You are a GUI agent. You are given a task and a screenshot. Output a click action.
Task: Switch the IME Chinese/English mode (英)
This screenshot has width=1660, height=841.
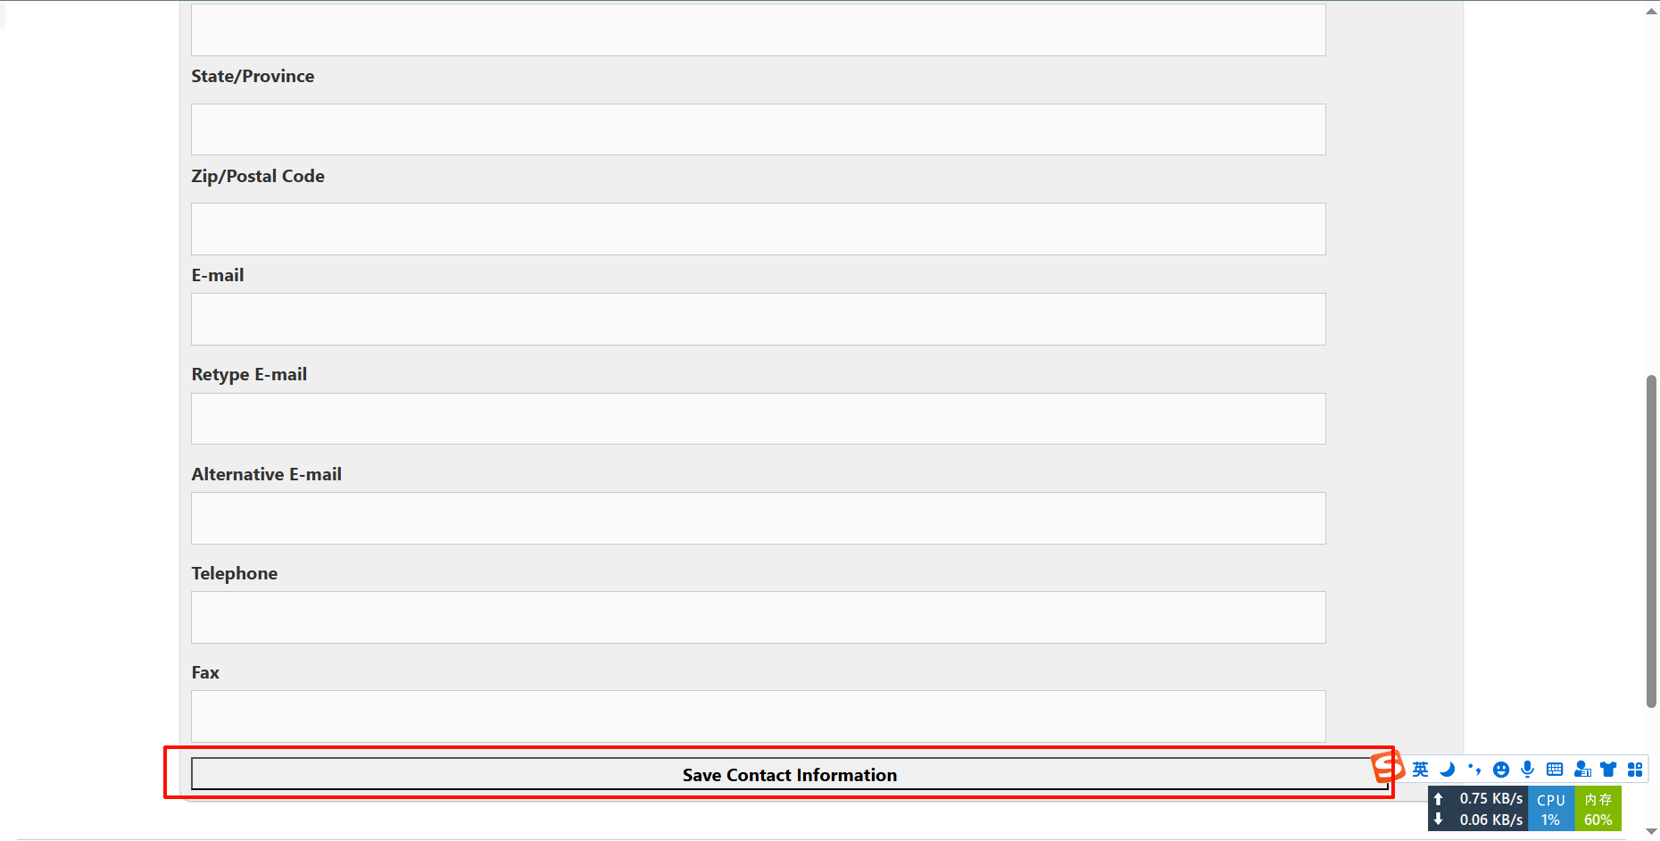(x=1420, y=770)
